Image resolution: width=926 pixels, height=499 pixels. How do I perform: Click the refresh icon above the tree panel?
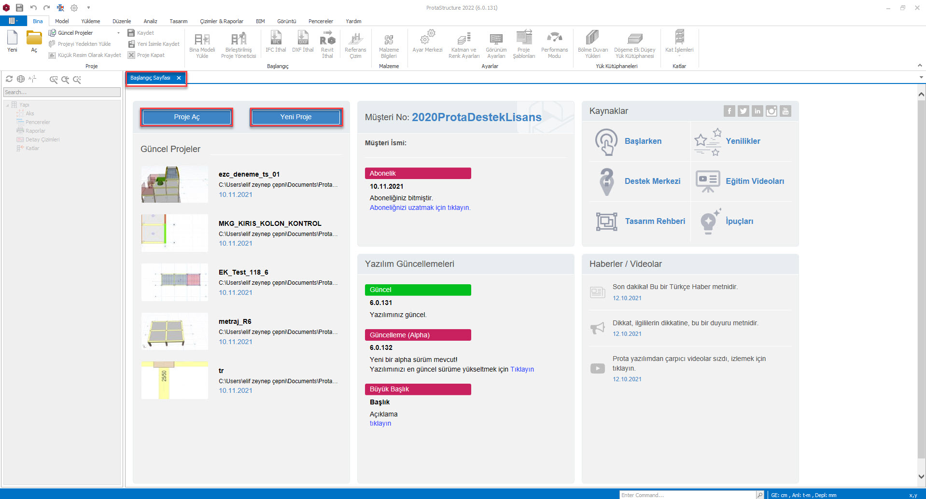9,79
